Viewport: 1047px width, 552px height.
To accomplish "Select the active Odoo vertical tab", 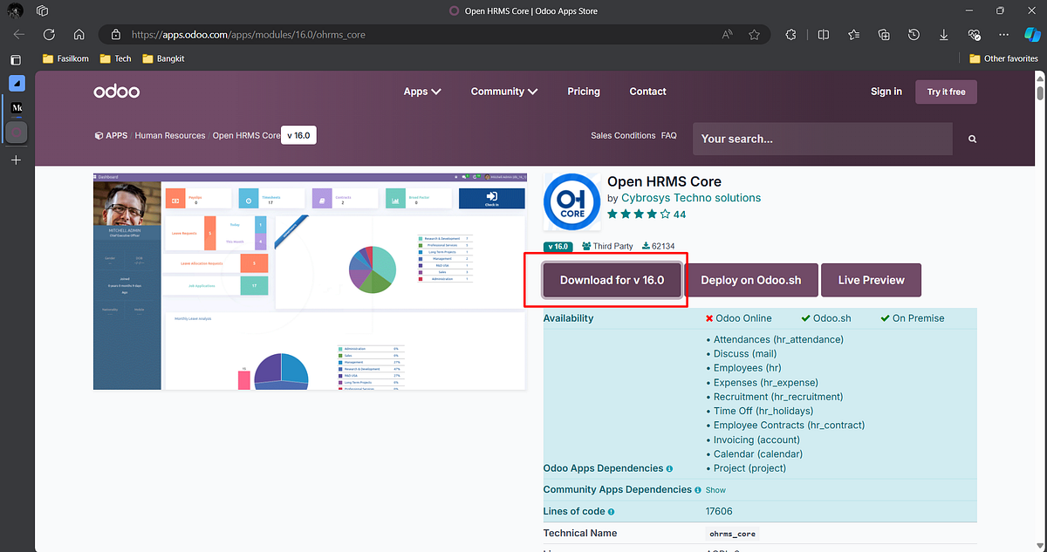I will (x=17, y=133).
